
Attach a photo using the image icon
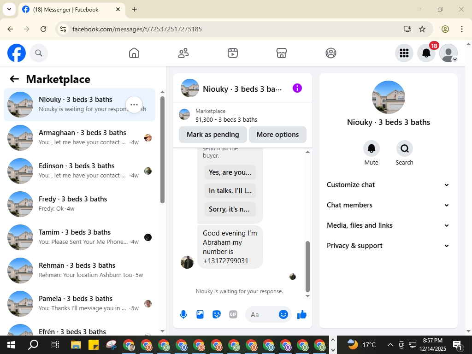pyautogui.click(x=200, y=314)
